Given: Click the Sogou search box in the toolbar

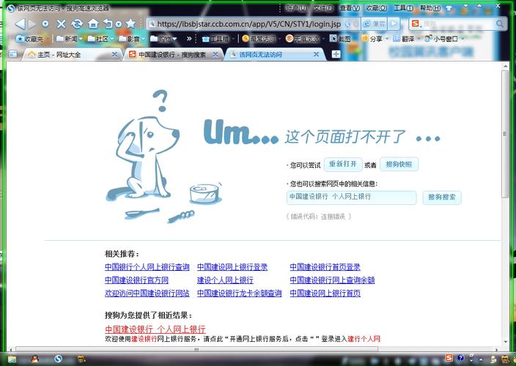Looking at the screenshot, I should click(x=457, y=23).
